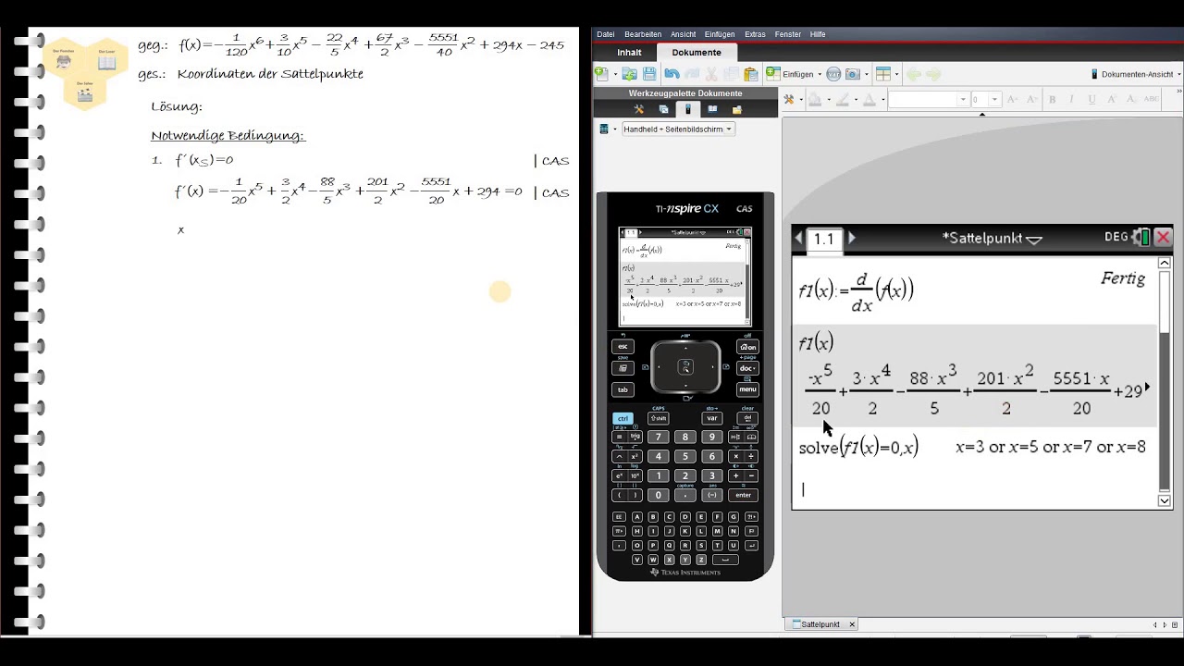Click the empty calculator entry line

pyautogui.click(x=974, y=489)
